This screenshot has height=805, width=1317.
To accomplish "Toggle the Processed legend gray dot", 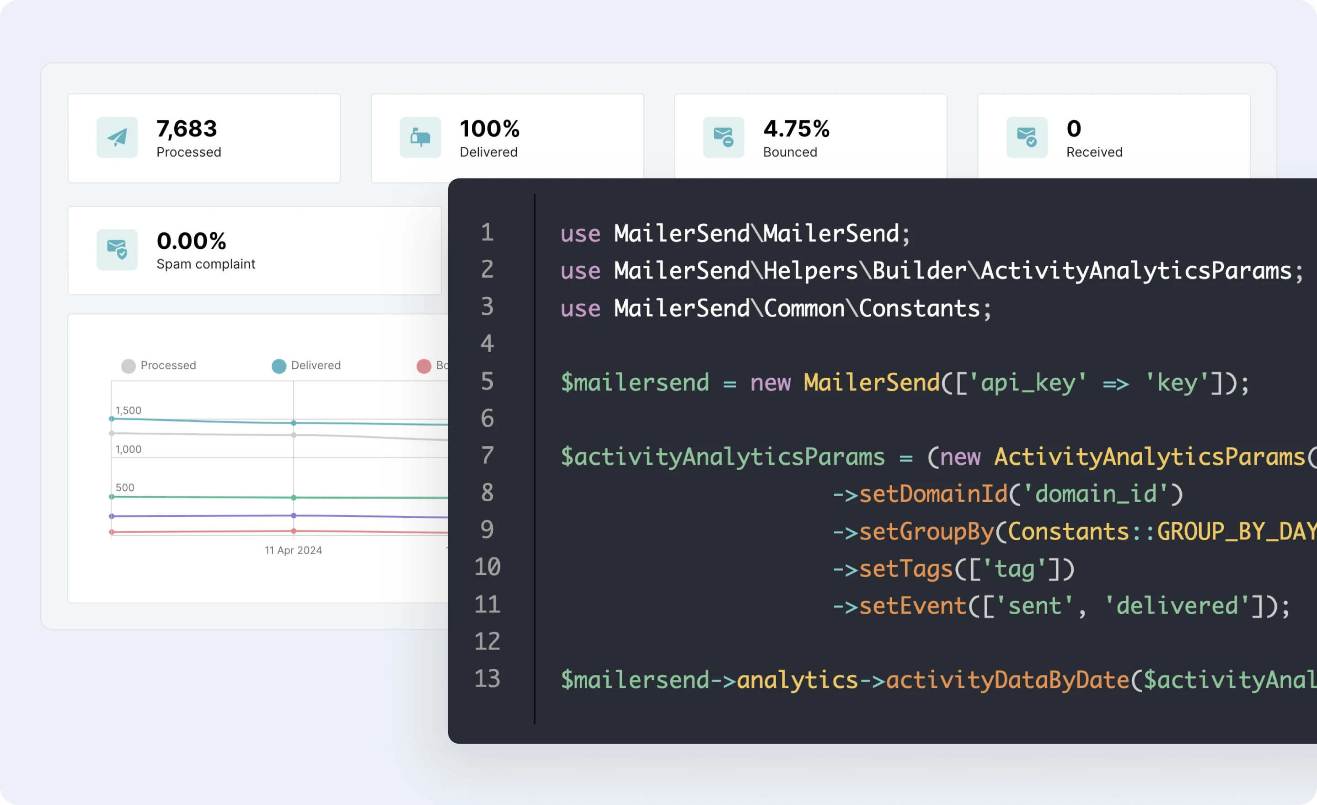I will pos(128,366).
